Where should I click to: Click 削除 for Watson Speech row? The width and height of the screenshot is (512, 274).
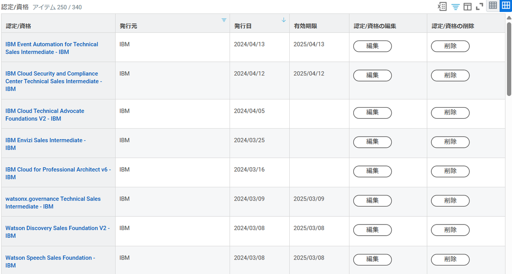click(450, 259)
